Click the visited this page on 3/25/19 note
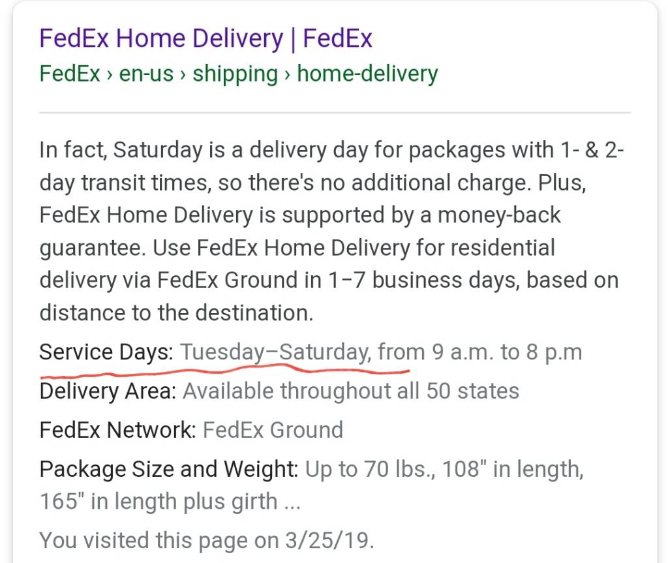 (207, 540)
